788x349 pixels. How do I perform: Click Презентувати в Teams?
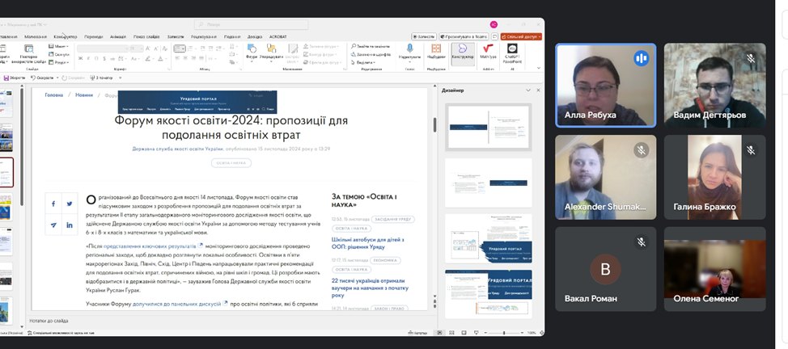pos(464,36)
